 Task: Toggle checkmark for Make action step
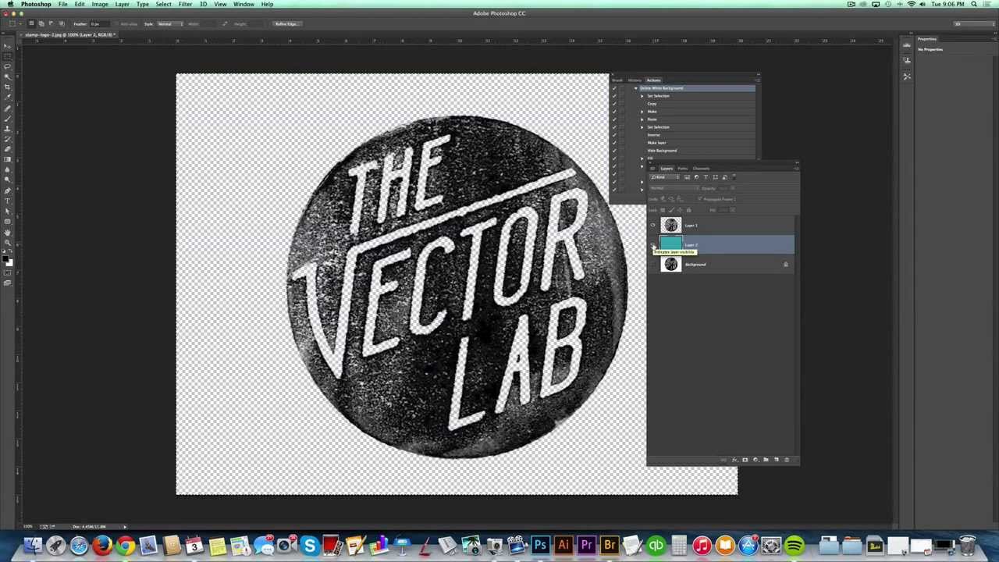tap(614, 112)
